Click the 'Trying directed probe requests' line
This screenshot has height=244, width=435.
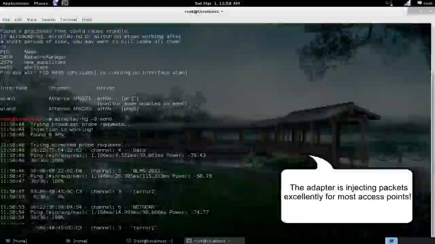(x=80, y=145)
